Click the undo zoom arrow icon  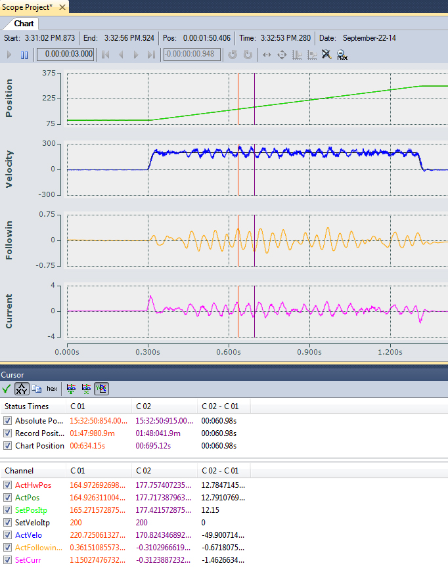click(233, 55)
